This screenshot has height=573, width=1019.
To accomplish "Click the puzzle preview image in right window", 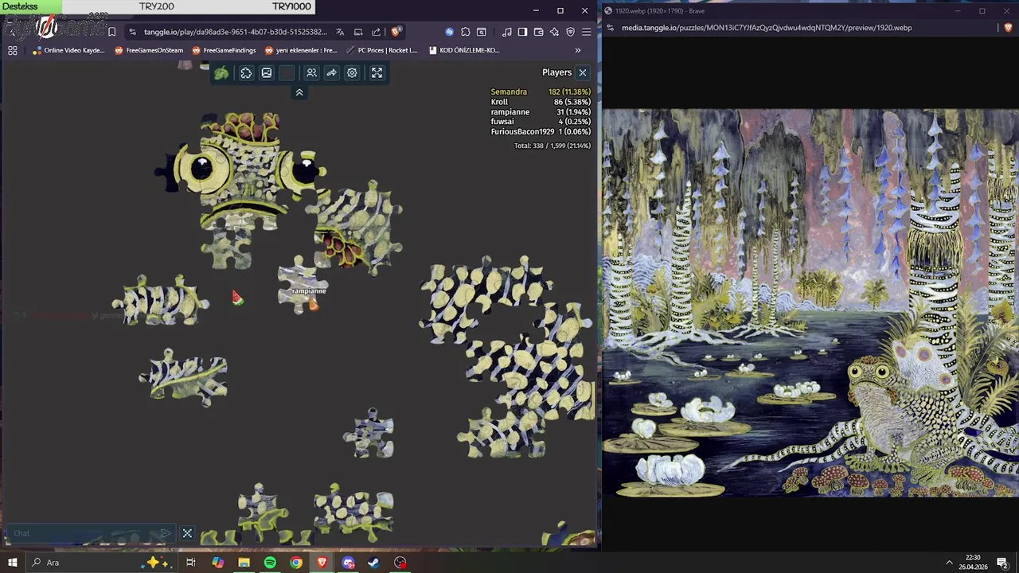I will (810, 303).
